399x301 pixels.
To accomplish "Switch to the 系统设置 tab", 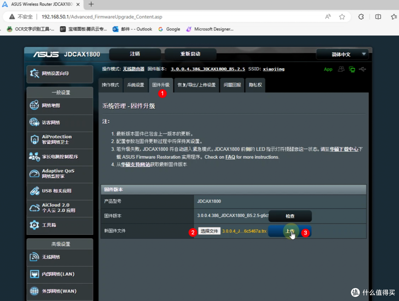I will click(135, 85).
